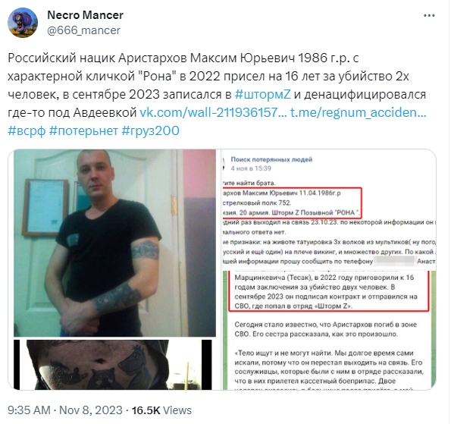Click the 16.5K Views counter

tap(161, 410)
